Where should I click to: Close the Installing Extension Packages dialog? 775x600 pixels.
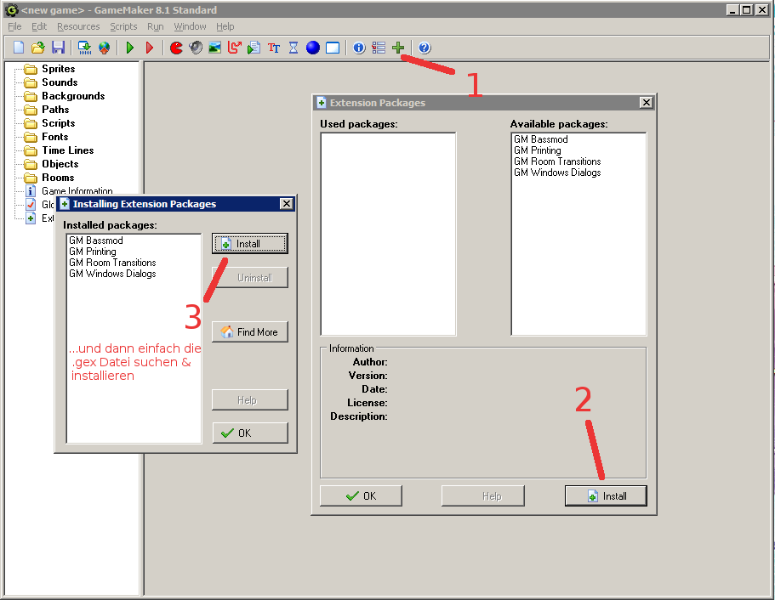tap(287, 204)
